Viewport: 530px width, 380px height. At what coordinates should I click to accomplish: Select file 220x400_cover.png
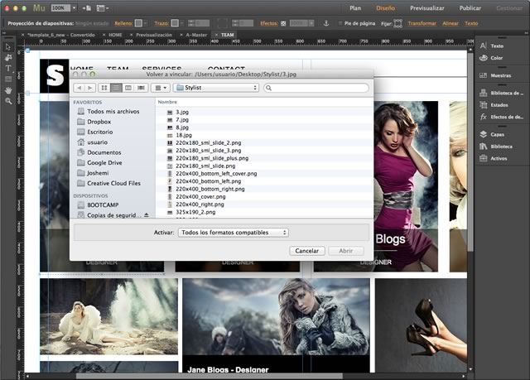coord(265,196)
